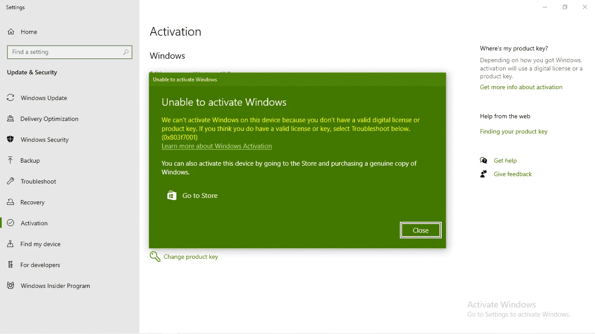Click the search magnifier icon in Find a setting
Image resolution: width=595 pixels, height=334 pixels.
point(126,52)
